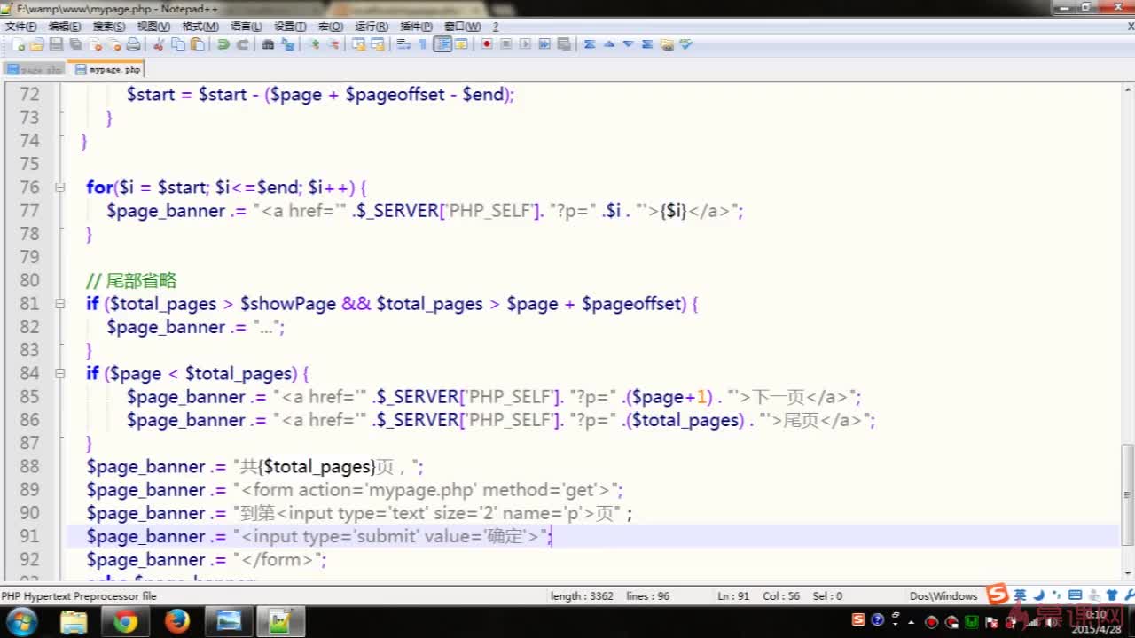Click the Dos\Windows status bar entry
The height and width of the screenshot is (638, 1135).
[x=943, y=596]
